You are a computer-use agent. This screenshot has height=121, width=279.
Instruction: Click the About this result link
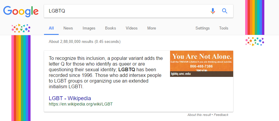pos(199,115)
